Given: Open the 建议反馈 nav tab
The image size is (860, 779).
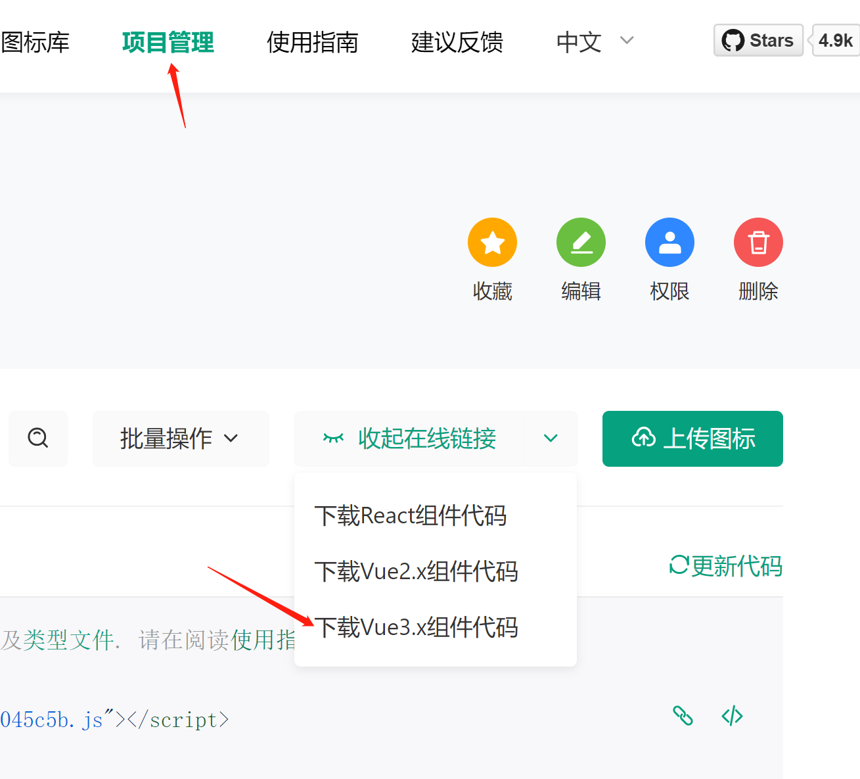Looking at the screenshot, I should pos(457,42).
